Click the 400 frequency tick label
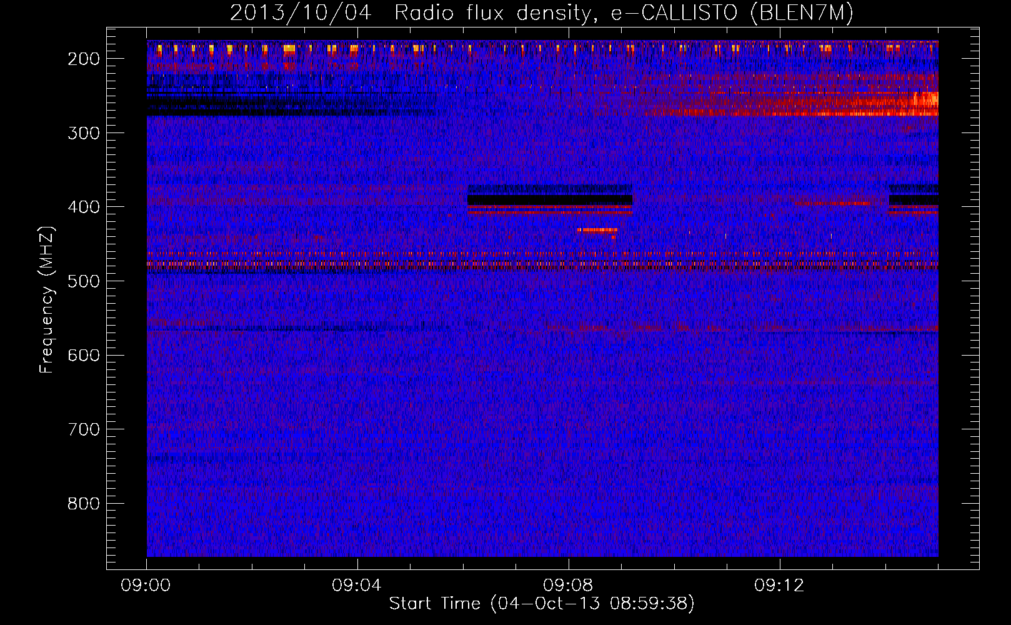Image resolution: width=1011 pixels, height=625 pixels. click(83, 207)
